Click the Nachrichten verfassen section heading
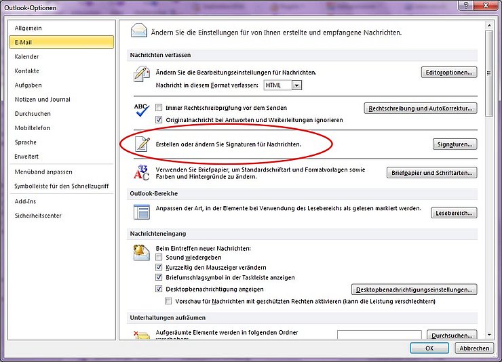 (x=160, y=55)
